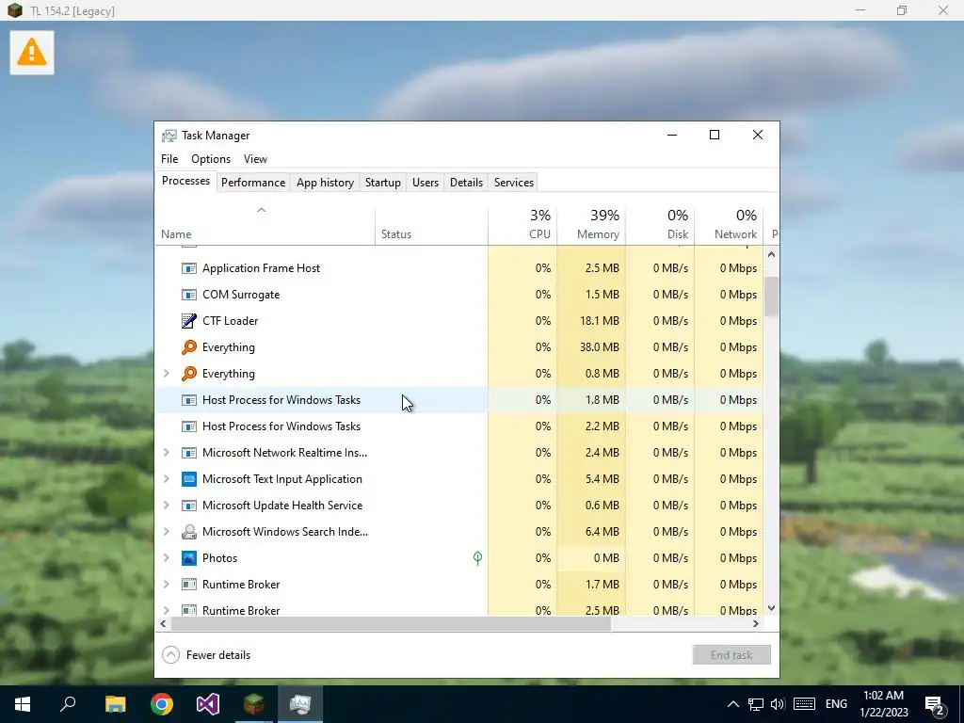The image size is (964, 723).
Task: Click the yellow warning triangle icon
Action: coord(31,53)
